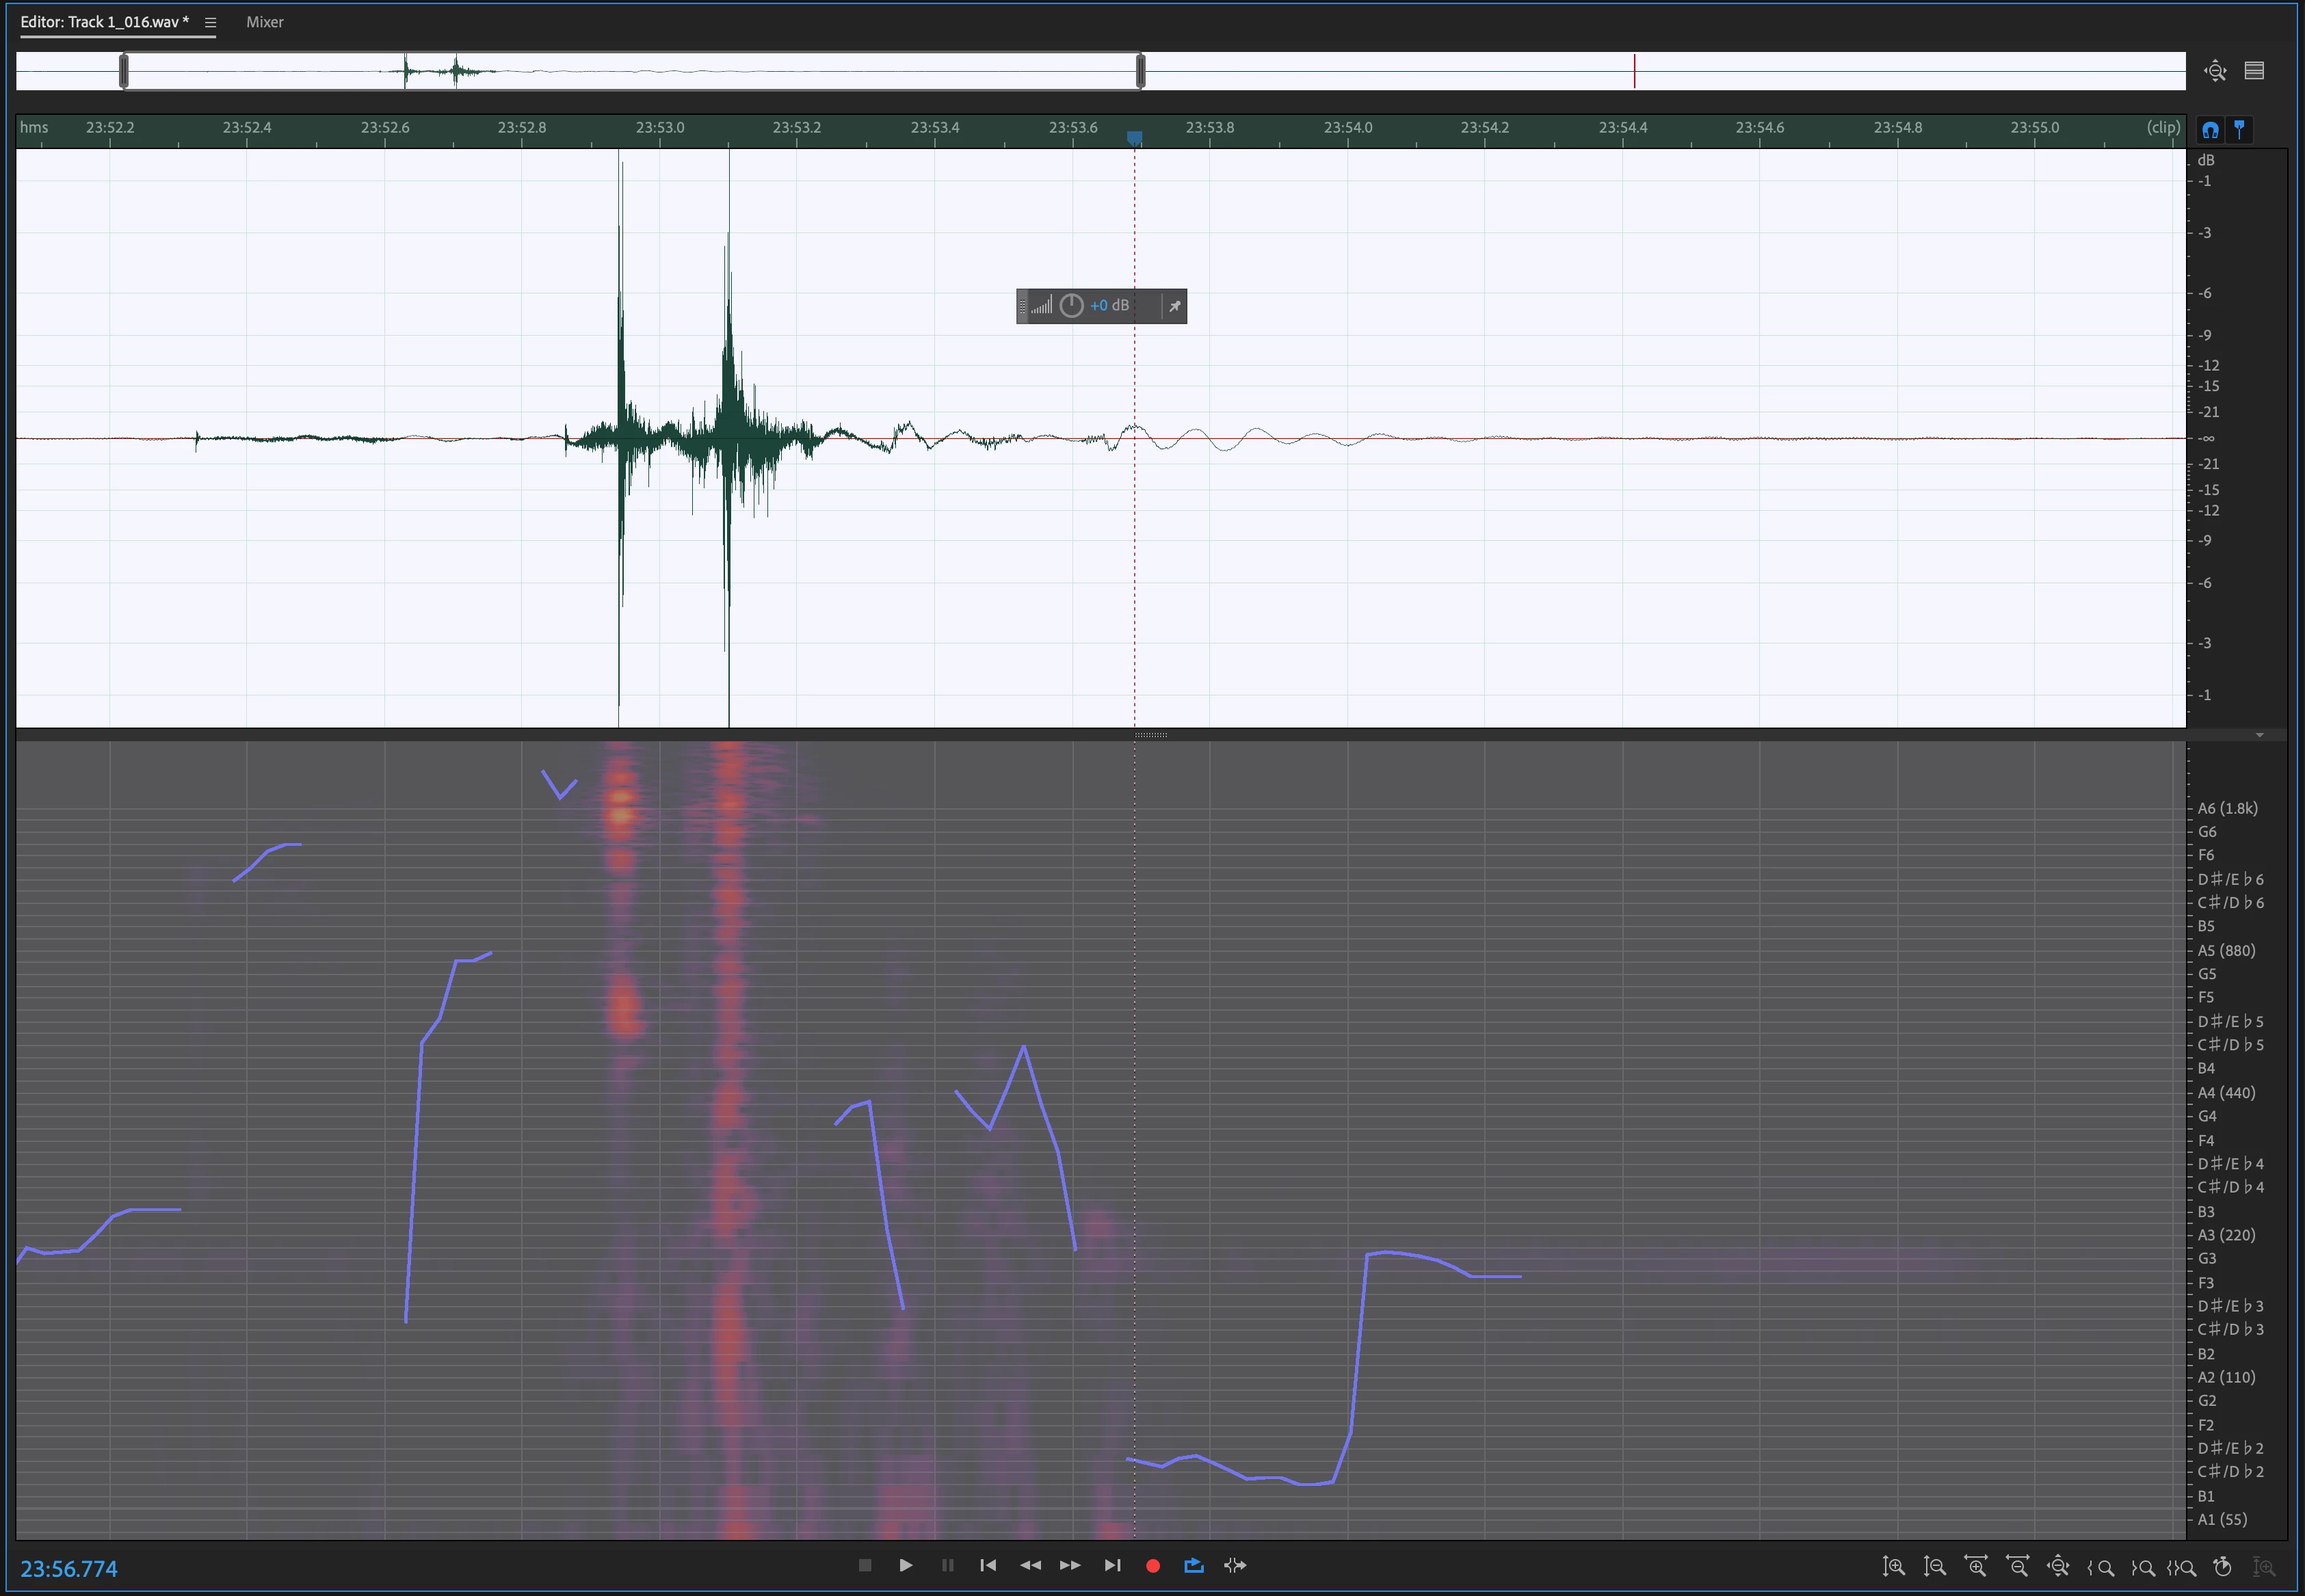This screenshot has width=2305, height=1596.
Task: Select Editor Track 1_016.wav tab
Action: 104,22
